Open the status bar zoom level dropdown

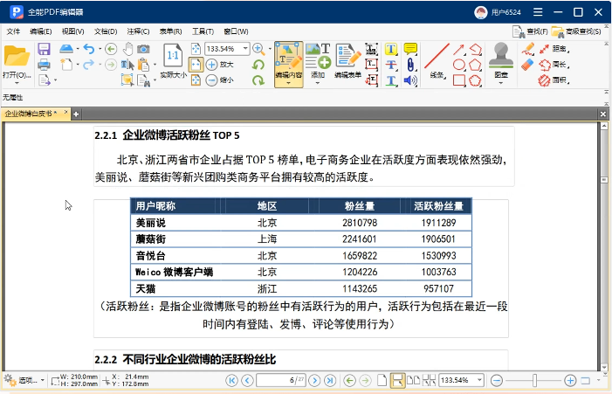(x=479, y=380)
